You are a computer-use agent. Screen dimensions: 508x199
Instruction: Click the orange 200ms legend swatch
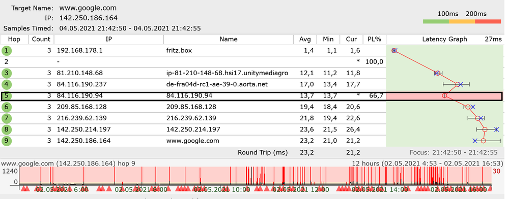[x=462, y=21]
